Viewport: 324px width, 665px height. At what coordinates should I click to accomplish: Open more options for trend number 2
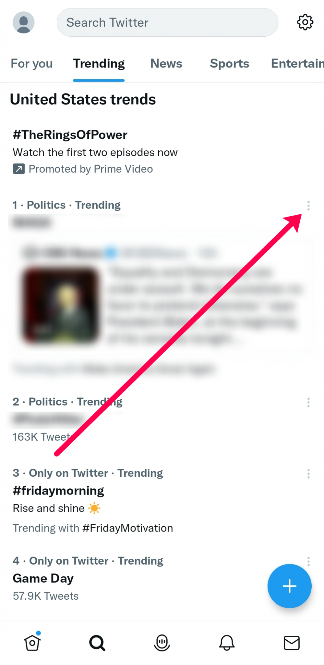pos(308,403)
